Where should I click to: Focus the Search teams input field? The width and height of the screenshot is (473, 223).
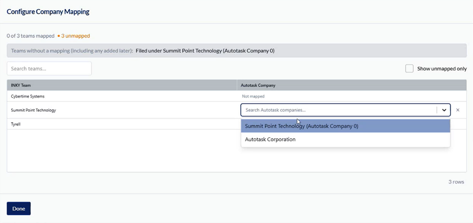pyautogui.click(x=49, y=69)
